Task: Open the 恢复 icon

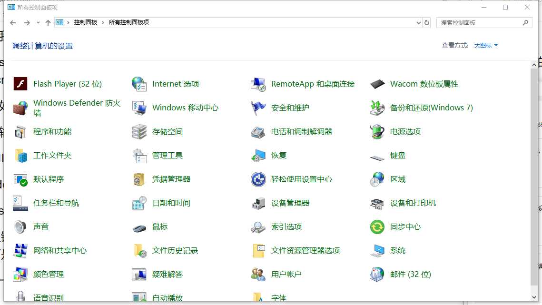Action: point(258,156)
